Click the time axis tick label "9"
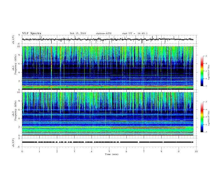The image size is (221, 170). click(x=179, y=151)
